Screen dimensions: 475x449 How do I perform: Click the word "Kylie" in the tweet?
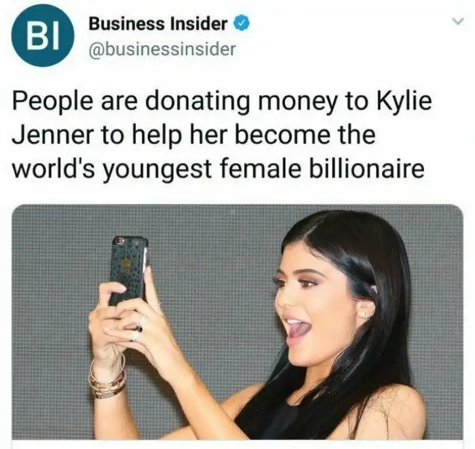(404, 102)
